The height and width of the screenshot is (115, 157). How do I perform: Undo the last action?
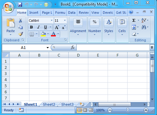click(x=27, y=5)
